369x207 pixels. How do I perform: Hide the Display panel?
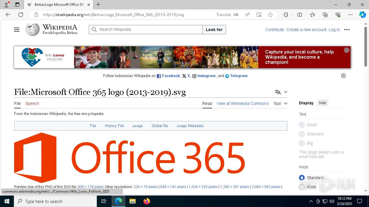coord(323,103)
